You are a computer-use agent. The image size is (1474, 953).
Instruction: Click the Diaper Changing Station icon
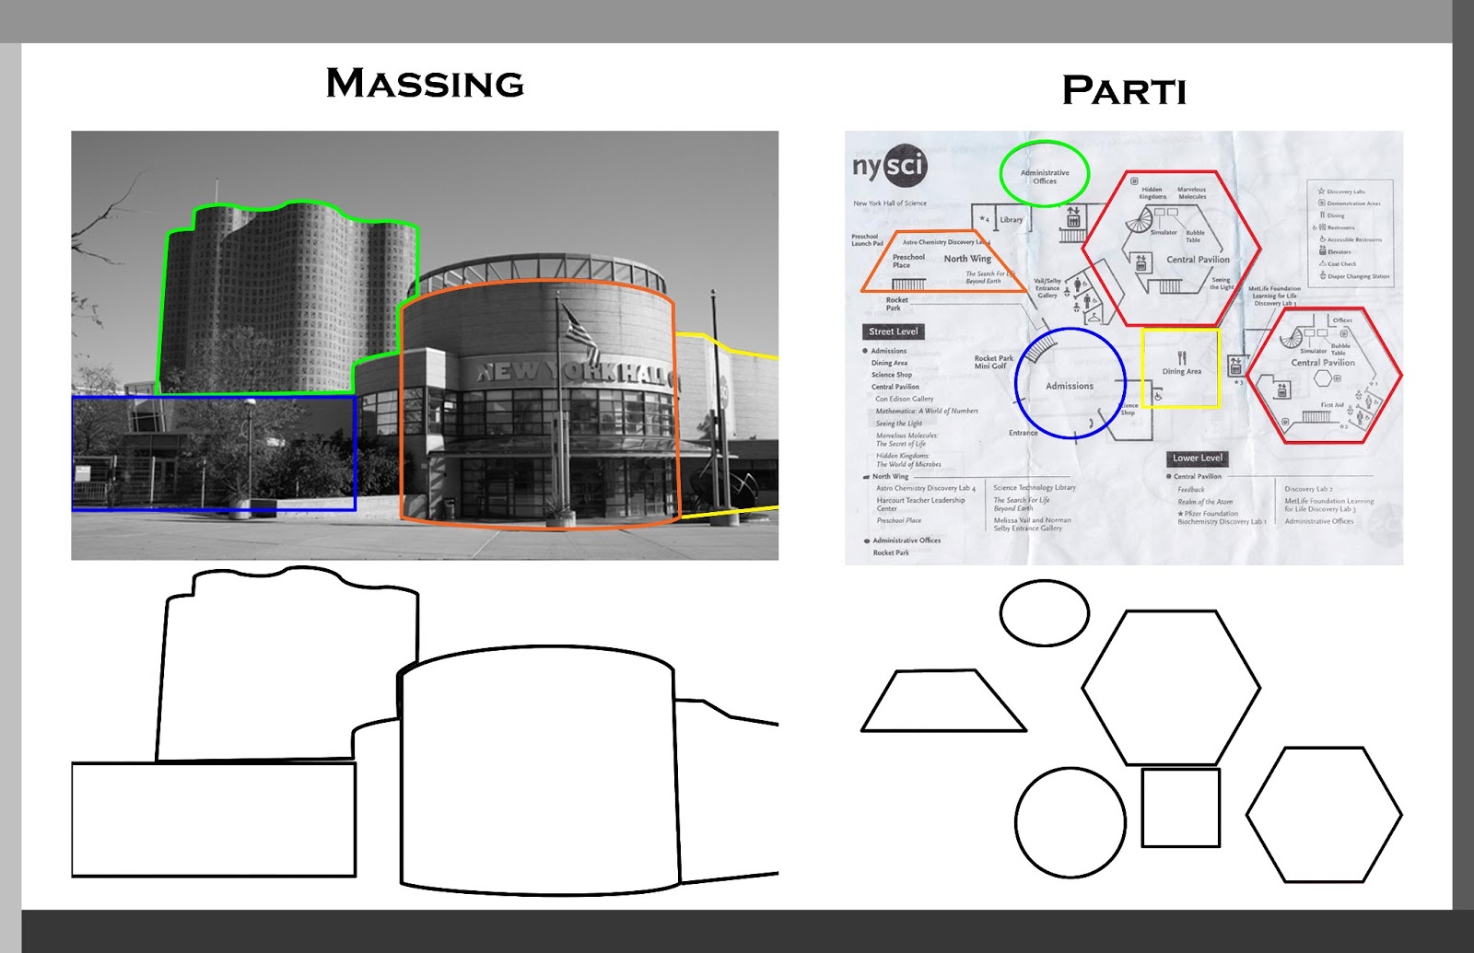pyautogui.click(x=1323, y=275)
